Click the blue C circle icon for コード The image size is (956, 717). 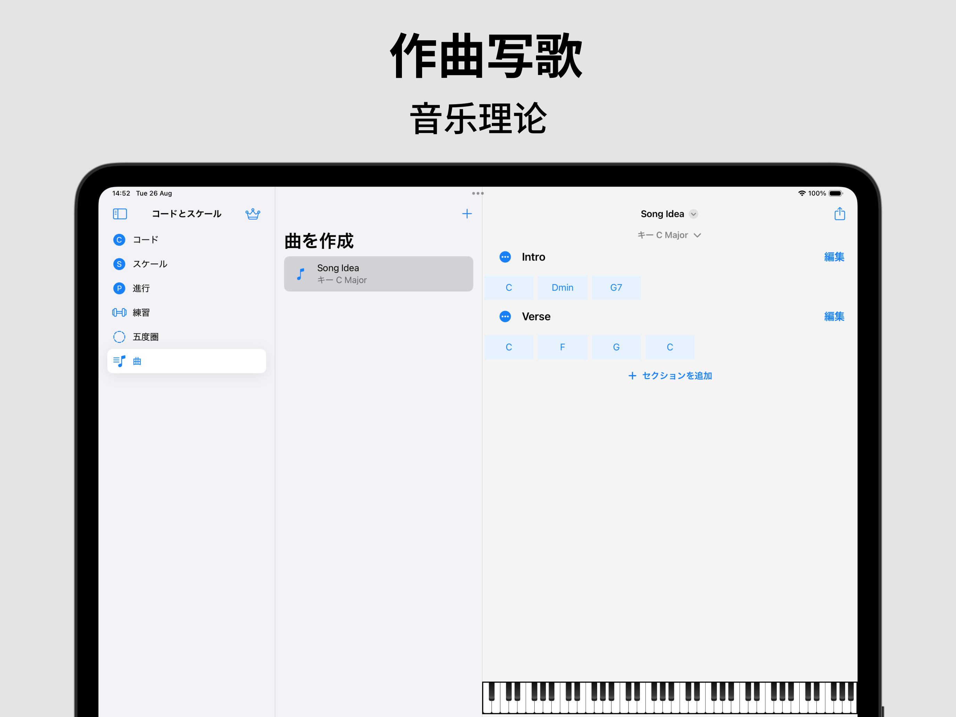click(x=119, y=240)
